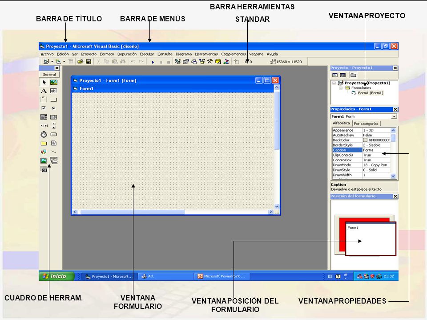Click View Code in Project panel
The height and width of the screenshot is (320, 427).
[335, 75]
